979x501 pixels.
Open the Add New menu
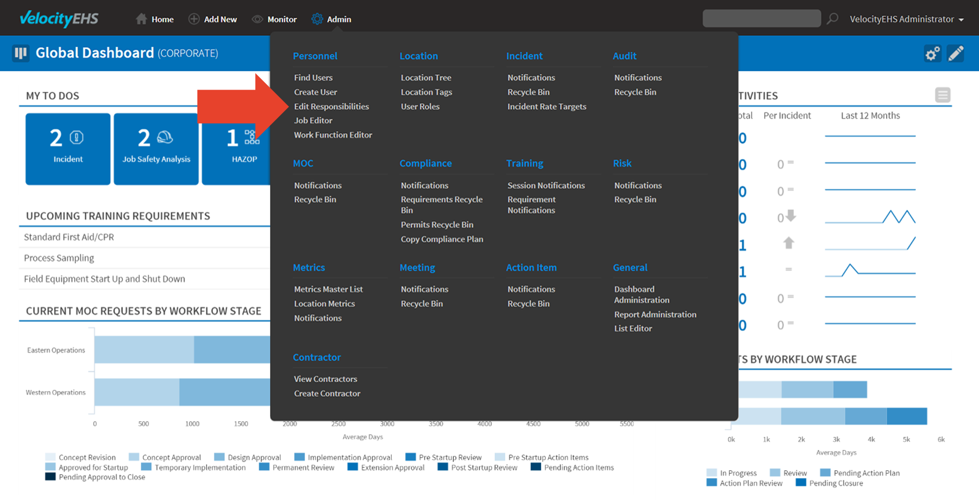220,19
